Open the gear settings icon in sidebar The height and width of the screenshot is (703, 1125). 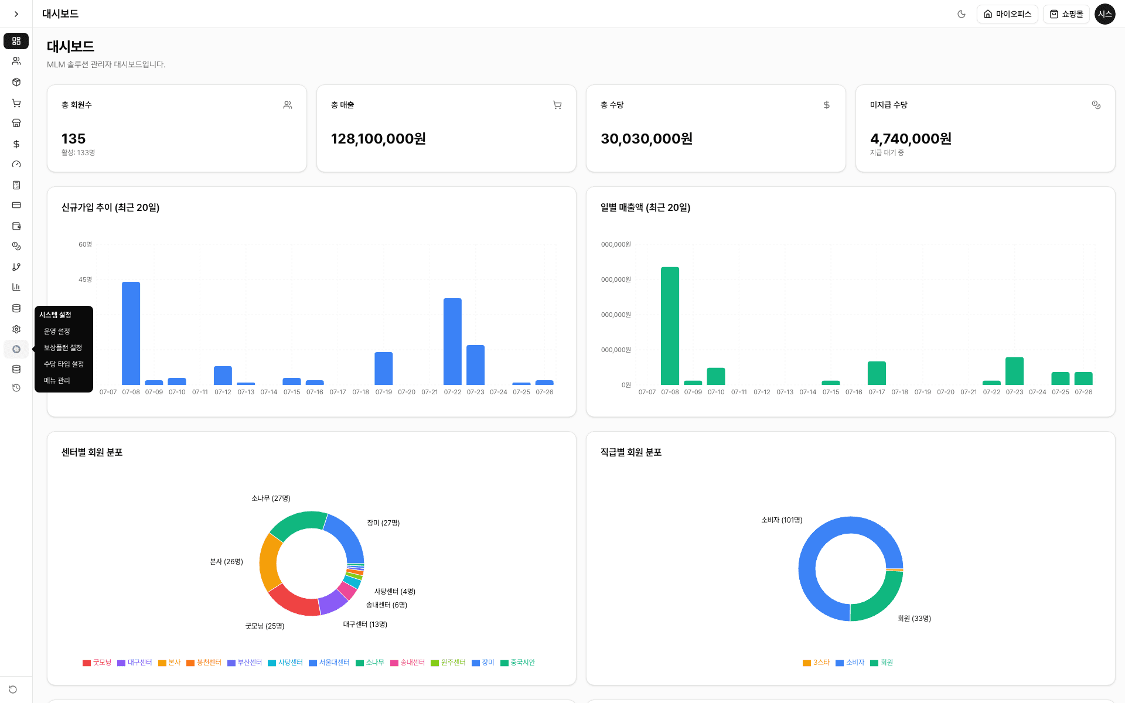click(x=16, y=329)
